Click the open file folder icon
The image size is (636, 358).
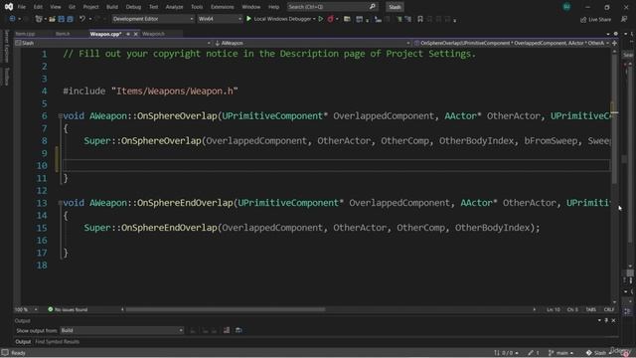point(52,19)
